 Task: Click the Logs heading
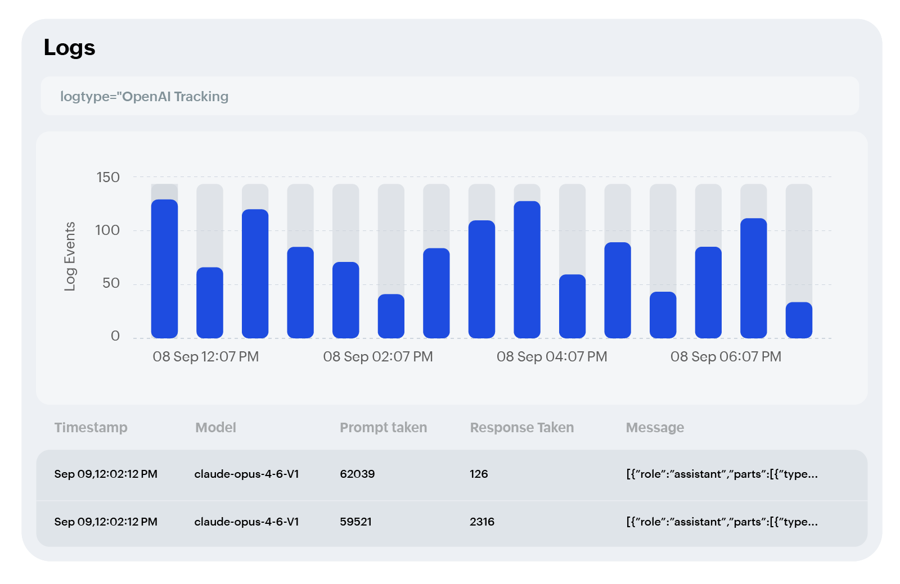69,48
